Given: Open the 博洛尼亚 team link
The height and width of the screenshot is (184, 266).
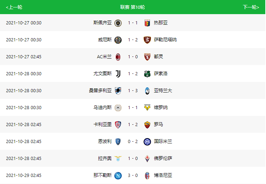Looking at the screenshot, I should pos(163,175).
